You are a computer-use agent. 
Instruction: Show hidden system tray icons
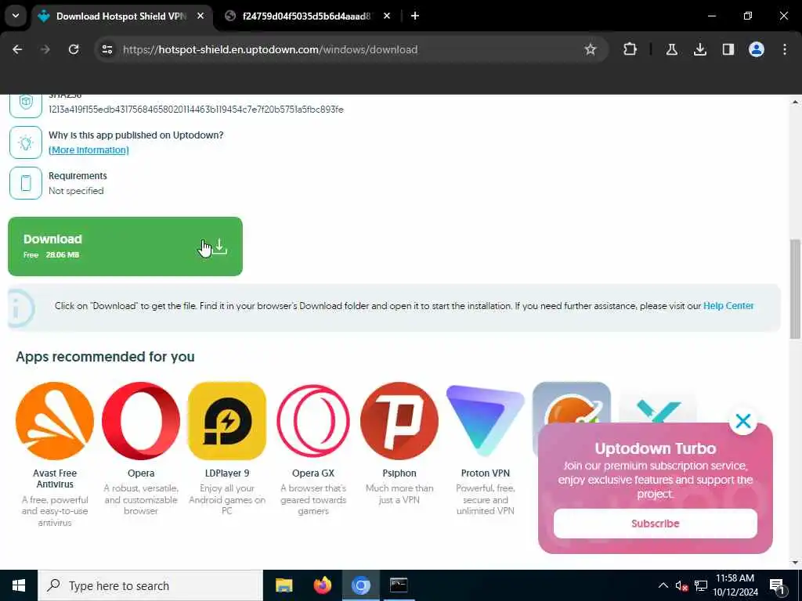coord(663,585)
